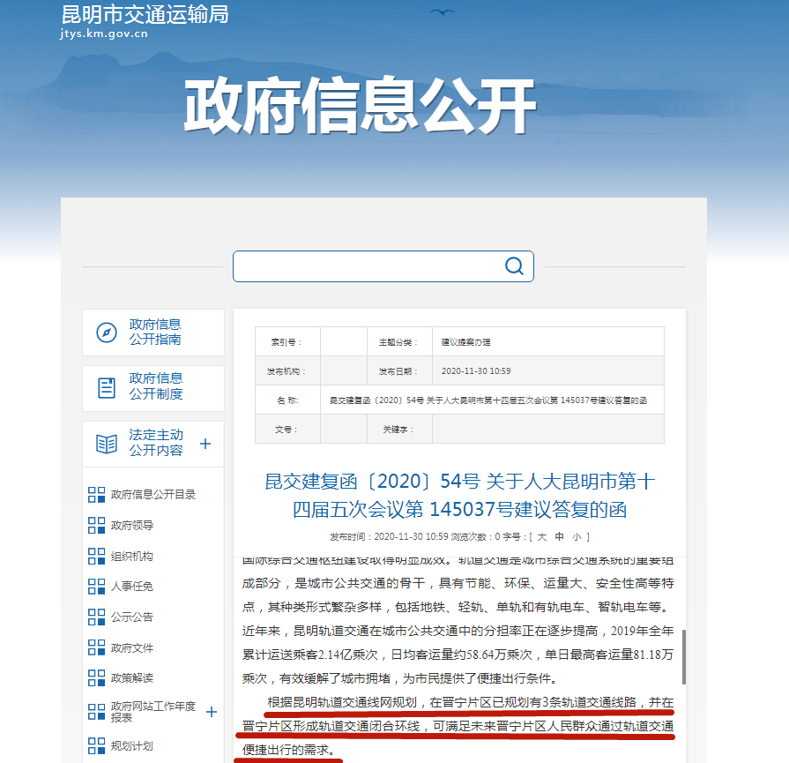Set font size to 小

coord(577,537)
